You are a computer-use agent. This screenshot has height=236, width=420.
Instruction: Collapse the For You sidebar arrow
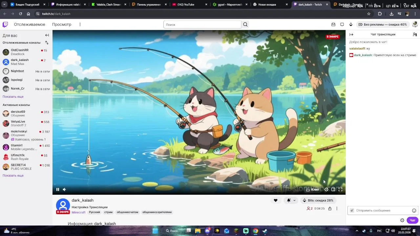tap(47, 35)
